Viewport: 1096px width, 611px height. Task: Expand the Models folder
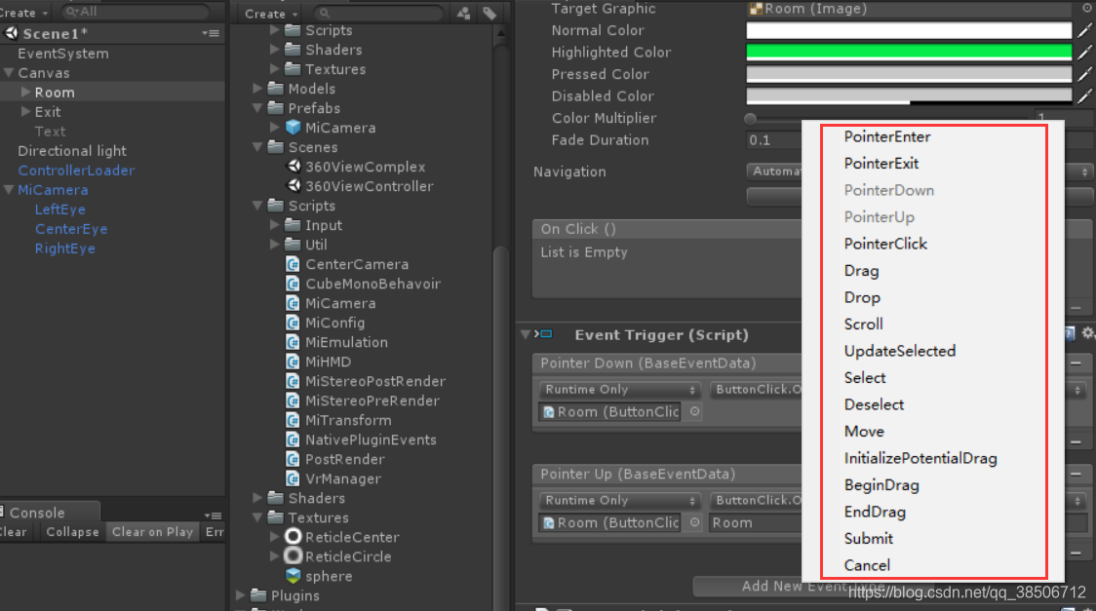[x=257, y=89]
